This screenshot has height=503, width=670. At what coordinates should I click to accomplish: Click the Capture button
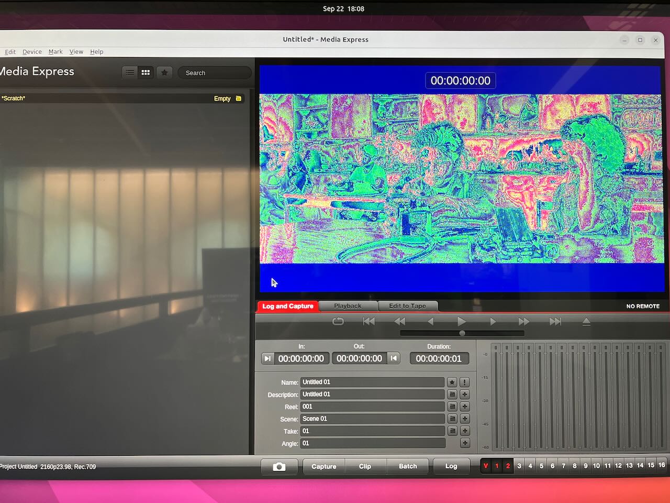coord(324,466)
